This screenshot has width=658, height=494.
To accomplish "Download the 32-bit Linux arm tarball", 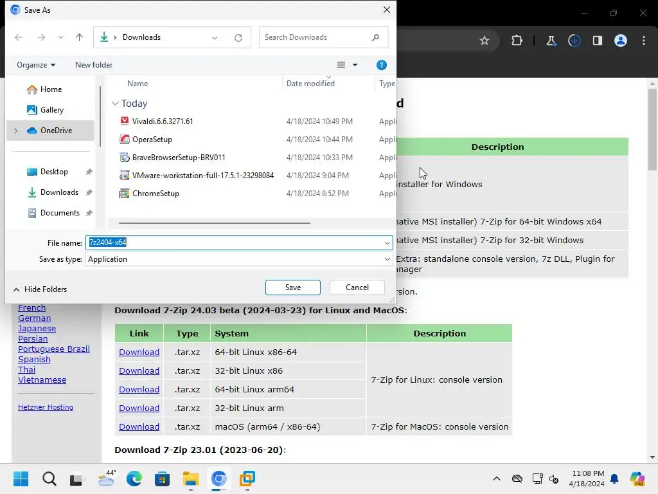I will [139, 408].
